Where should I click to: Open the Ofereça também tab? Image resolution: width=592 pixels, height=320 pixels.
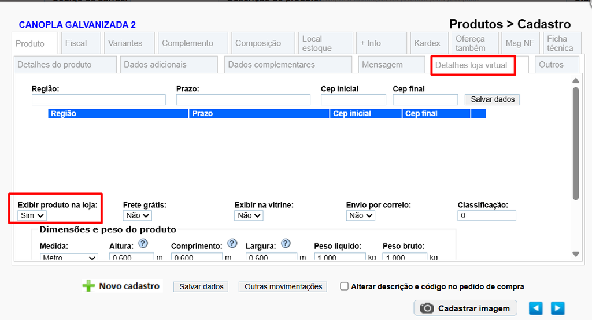(x=475, y=43)
